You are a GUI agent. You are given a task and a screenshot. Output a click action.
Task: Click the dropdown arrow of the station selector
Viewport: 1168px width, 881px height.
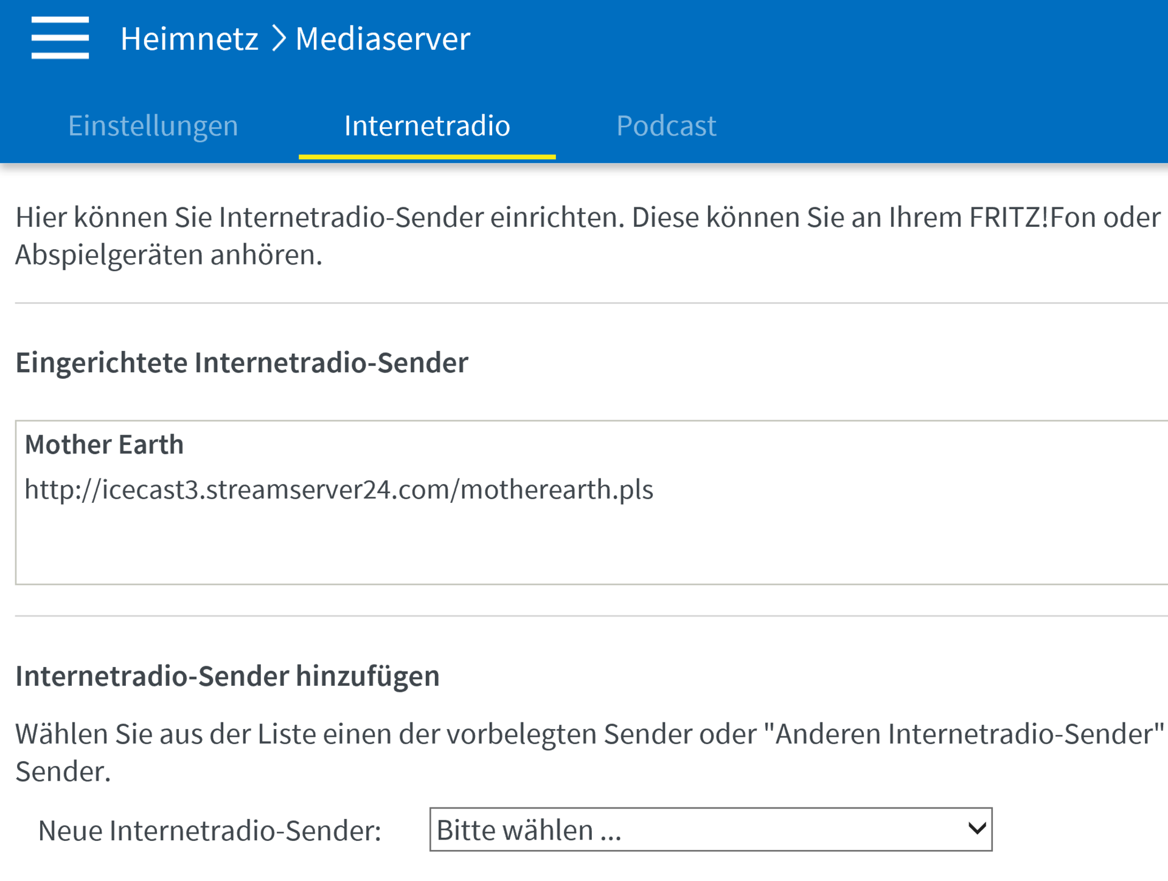[x=976, y=828]
